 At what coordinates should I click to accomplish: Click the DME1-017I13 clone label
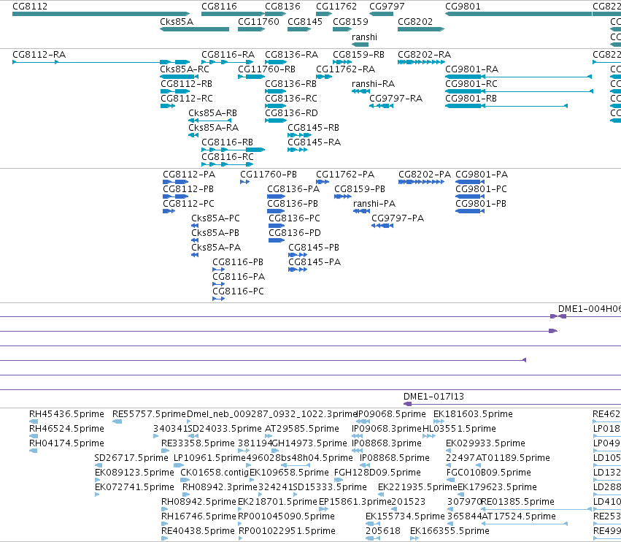tap(433, 397)
